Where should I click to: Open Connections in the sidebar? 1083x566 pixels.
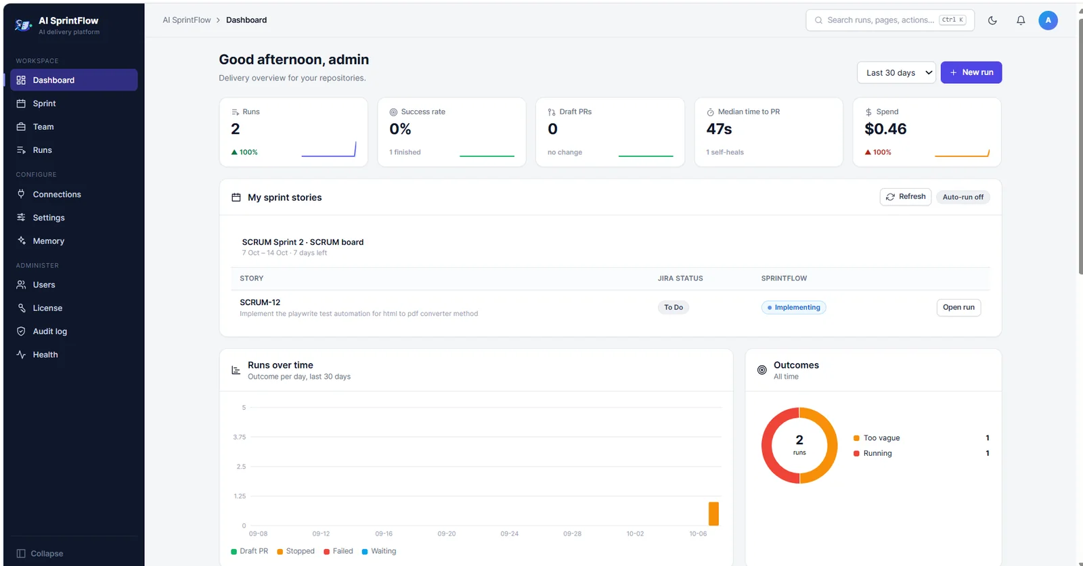pyautogui.click(x=74, y=194)
